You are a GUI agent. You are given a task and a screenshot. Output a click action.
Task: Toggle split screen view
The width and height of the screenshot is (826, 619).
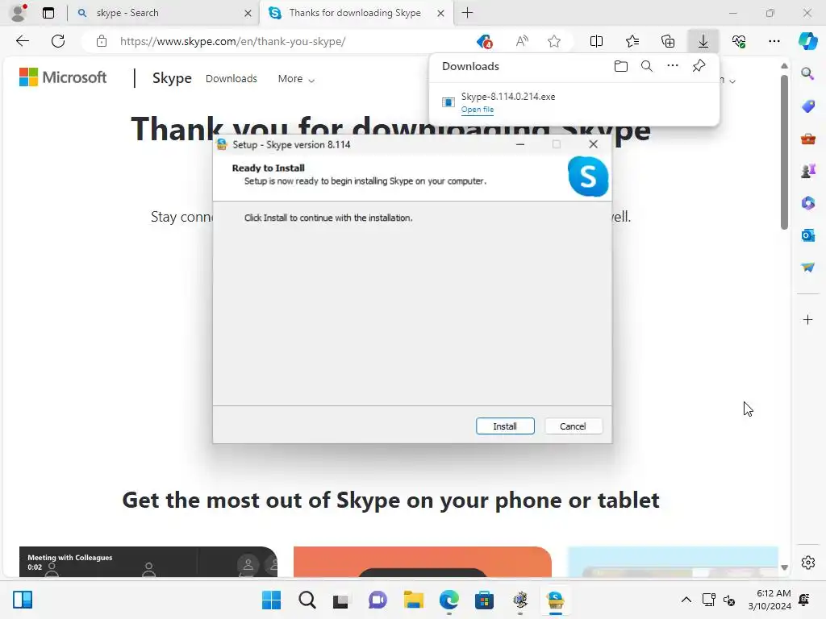coord(596,41)
